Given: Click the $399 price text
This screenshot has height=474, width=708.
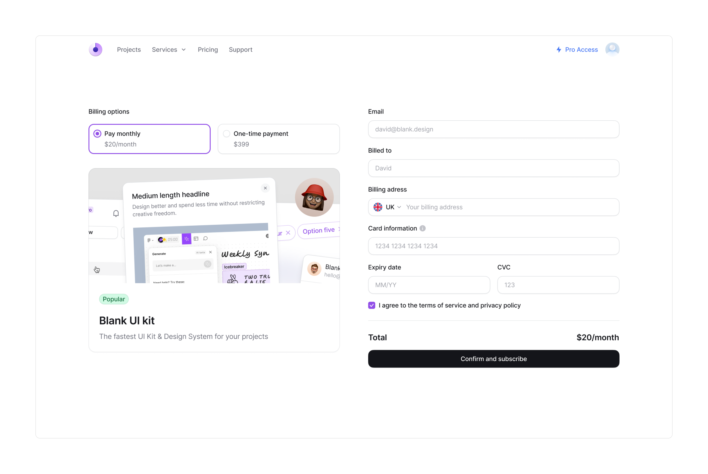Looking at the screenshot, I should pyautogui.click(x=241, y=144).
